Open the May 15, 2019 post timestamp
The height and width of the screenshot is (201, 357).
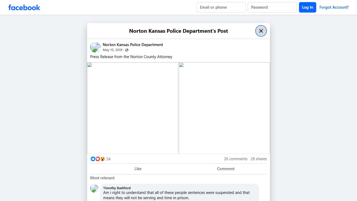pyautogui.click(x=113, y=50)
